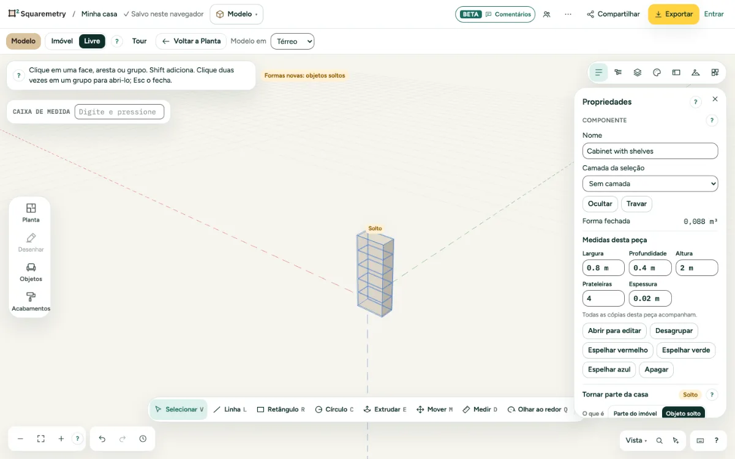735x459 pixels.
Task: Open the more options ellipsis menu
Action: coord(568,14)
